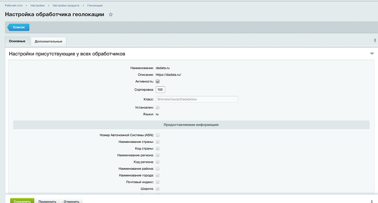Click the Наименование страны checkbox
This screenshot has width=378, height=203.
[x=158, y=142]
